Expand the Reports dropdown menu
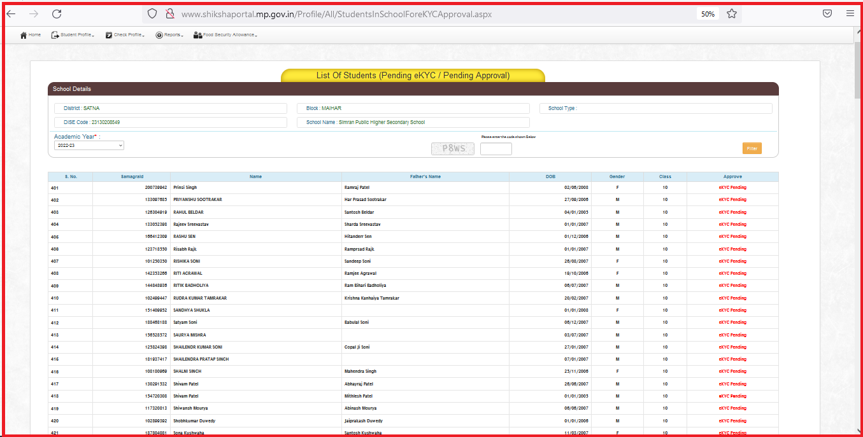The width and height of the screenshot is (863, 437). point(169,35)
